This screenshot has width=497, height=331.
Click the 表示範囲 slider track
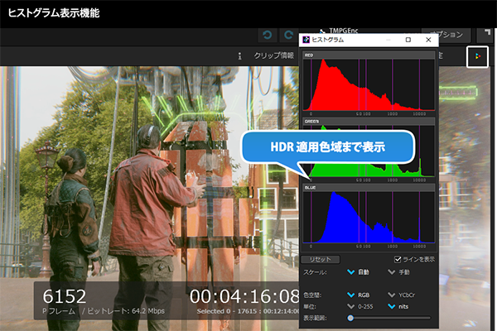(x=390, y=318)
